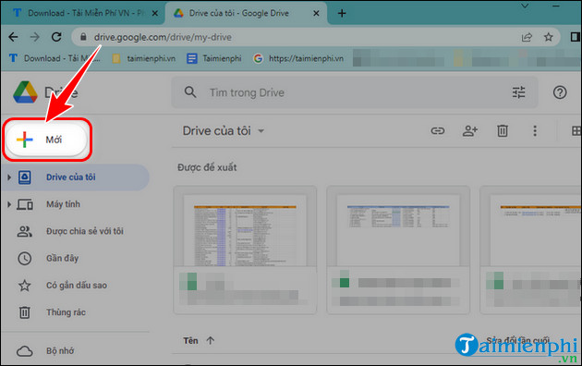Click the share add-person icon
The width and height of the screenshot is (582, 366).
pos(470,130)
